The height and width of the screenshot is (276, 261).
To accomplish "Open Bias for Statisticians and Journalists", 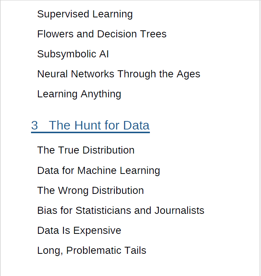I will point(121,211).
